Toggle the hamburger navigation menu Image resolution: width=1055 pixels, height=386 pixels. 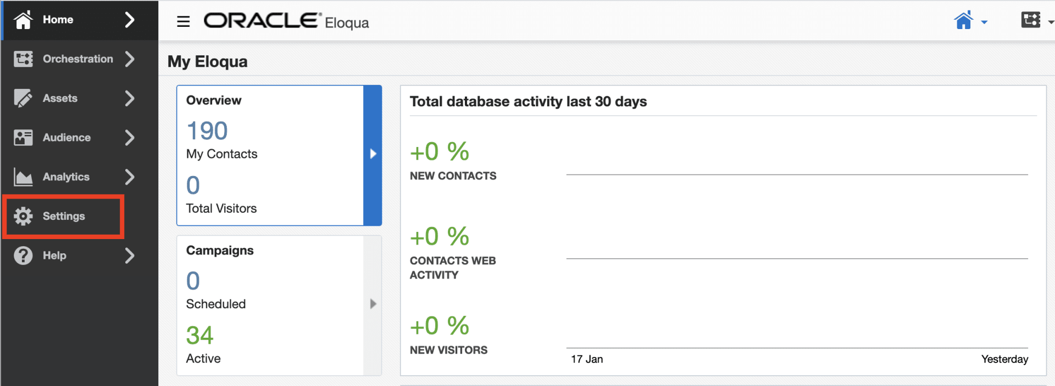(x=183, y=21)
